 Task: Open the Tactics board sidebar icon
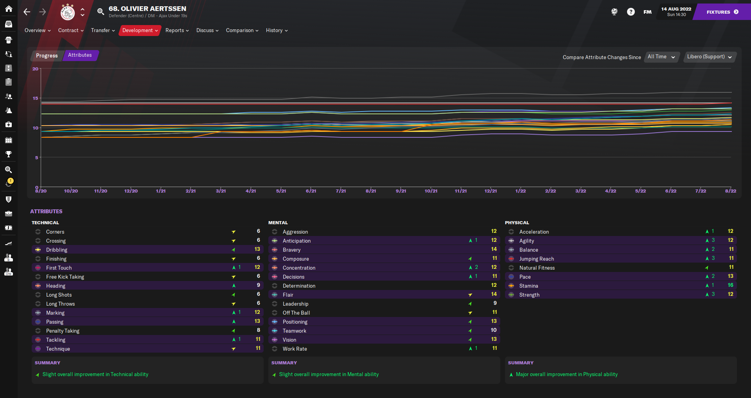pos(9,68)
